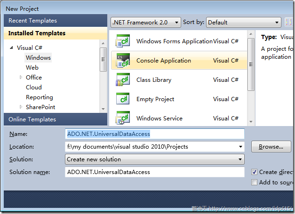
Task: Click the template list scroll up arrow
Action: coord(251,34)
